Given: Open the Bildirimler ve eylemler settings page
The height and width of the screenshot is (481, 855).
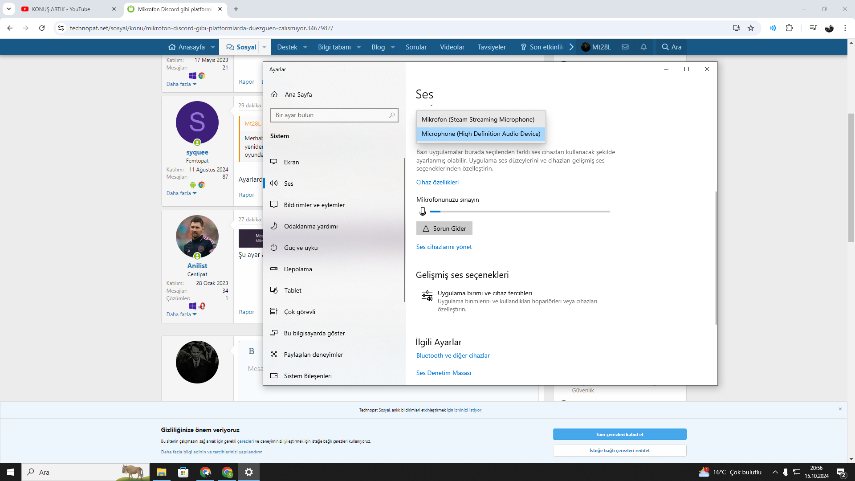Looking at the screenshot, I should pyautogui.click(x=314, y=205).
